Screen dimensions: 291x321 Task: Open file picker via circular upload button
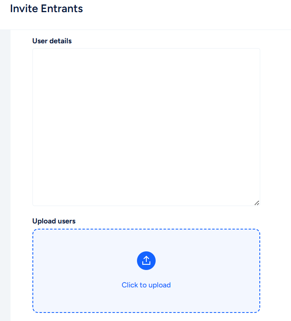(x=146, y=261)
